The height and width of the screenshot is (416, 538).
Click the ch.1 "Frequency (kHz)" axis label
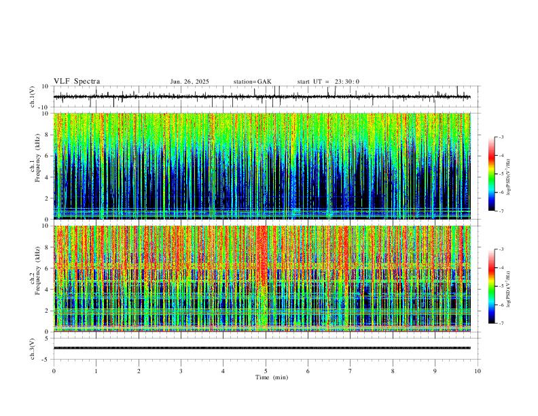[x=37, y=157]
